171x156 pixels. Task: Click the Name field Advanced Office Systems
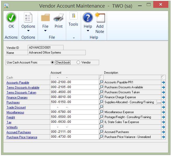tap(57, 53)
